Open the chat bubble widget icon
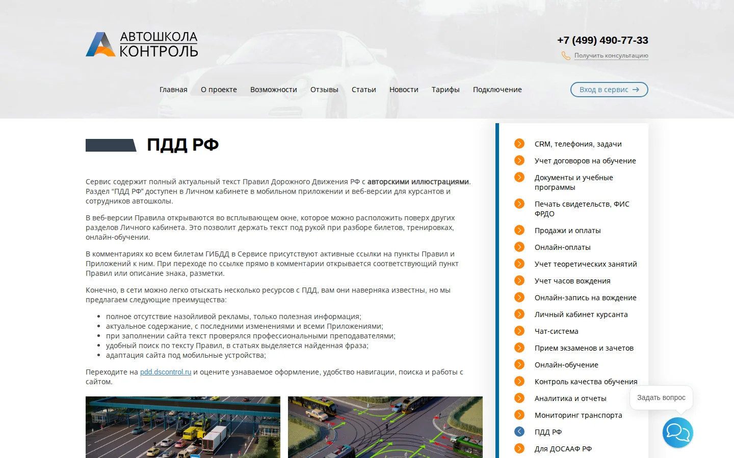 (678, 433)
